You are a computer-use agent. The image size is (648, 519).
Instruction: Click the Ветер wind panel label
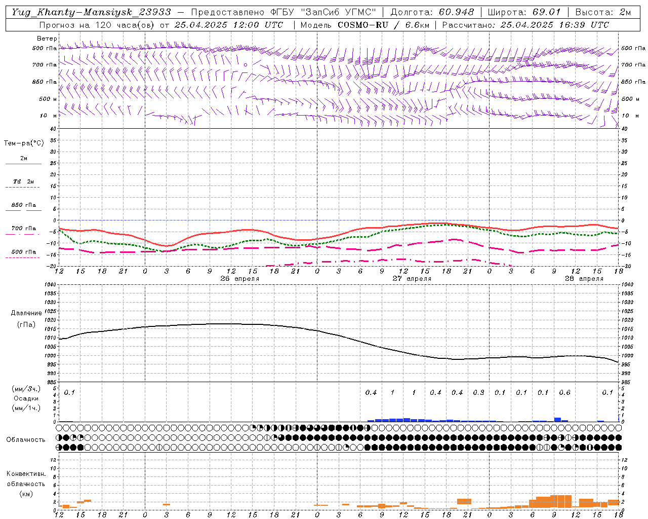[47, 39]
